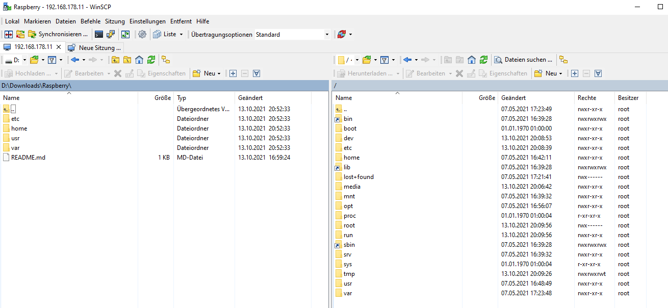The image size is (668, 308).
Task: Click the select files plus icon in remote panel
Action: [x=575, y=73]
